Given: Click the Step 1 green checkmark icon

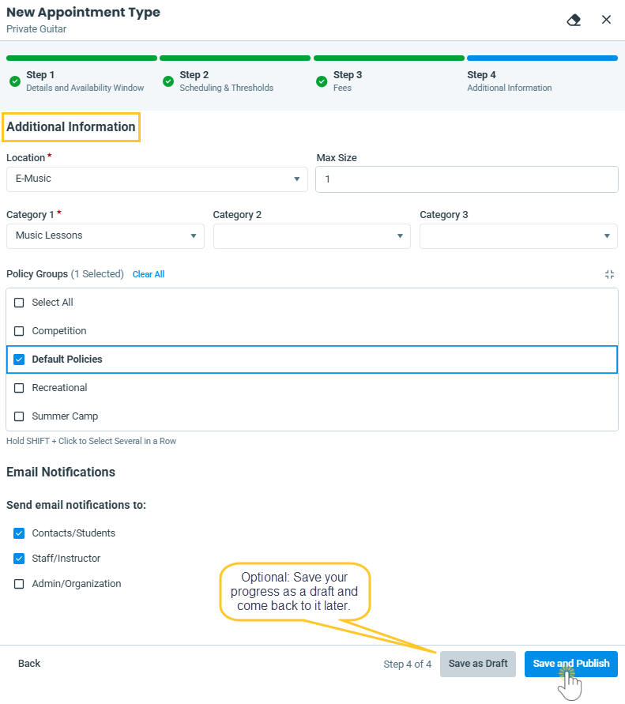Looking at the screenshot, I should click(x=14, y=81).
